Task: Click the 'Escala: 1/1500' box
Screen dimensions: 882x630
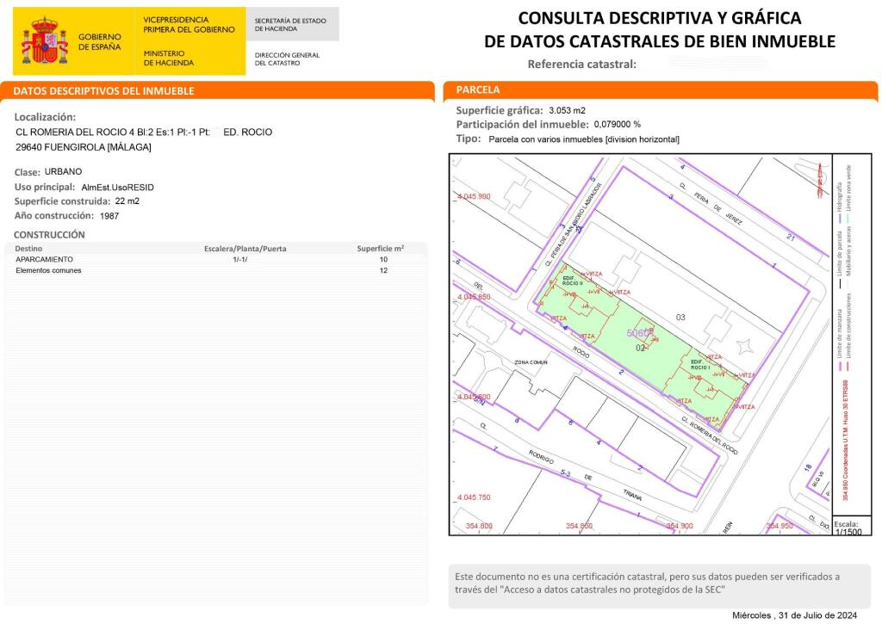Action: pos(852,526)
